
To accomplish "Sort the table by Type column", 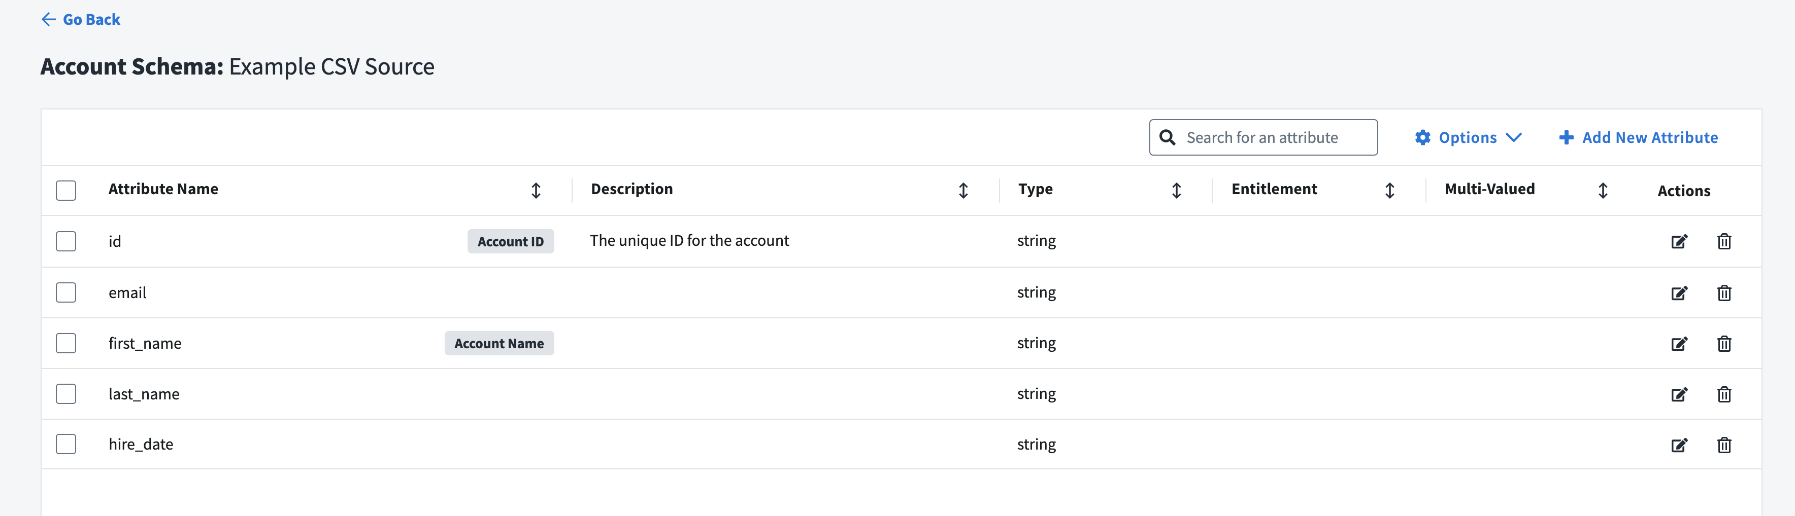I will point(1176,191).
